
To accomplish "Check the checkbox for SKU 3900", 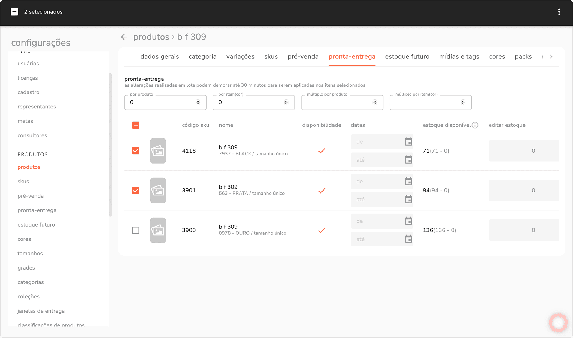I will pos(136,230).
